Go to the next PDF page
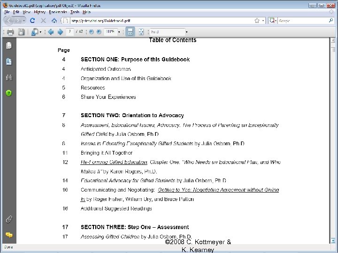The height and width of the screenshot is (253, 338). 60,32
